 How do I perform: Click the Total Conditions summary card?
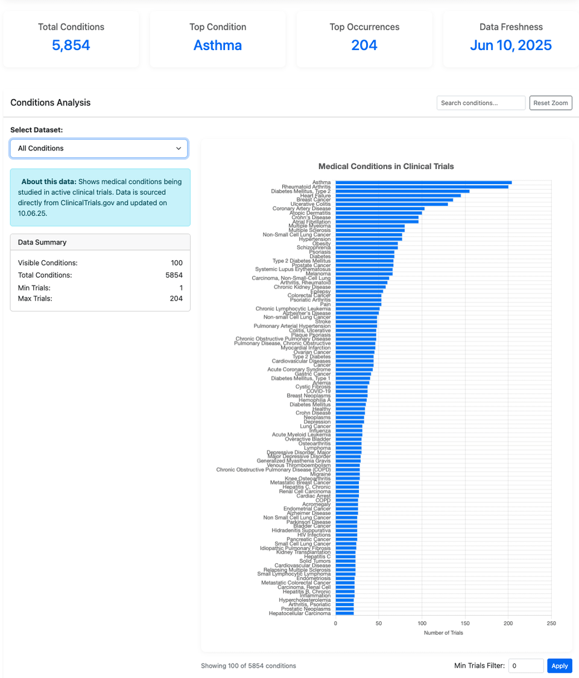pos(71,39)
